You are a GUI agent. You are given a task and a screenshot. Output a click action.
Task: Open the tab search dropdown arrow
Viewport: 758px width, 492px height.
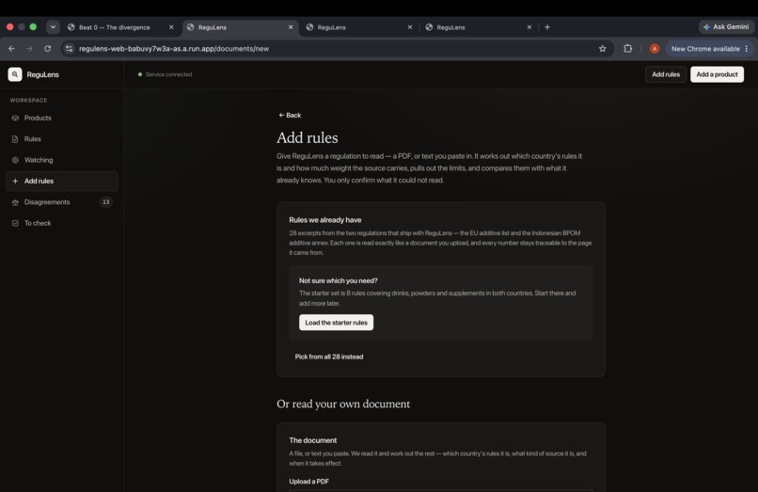[53, 27]
